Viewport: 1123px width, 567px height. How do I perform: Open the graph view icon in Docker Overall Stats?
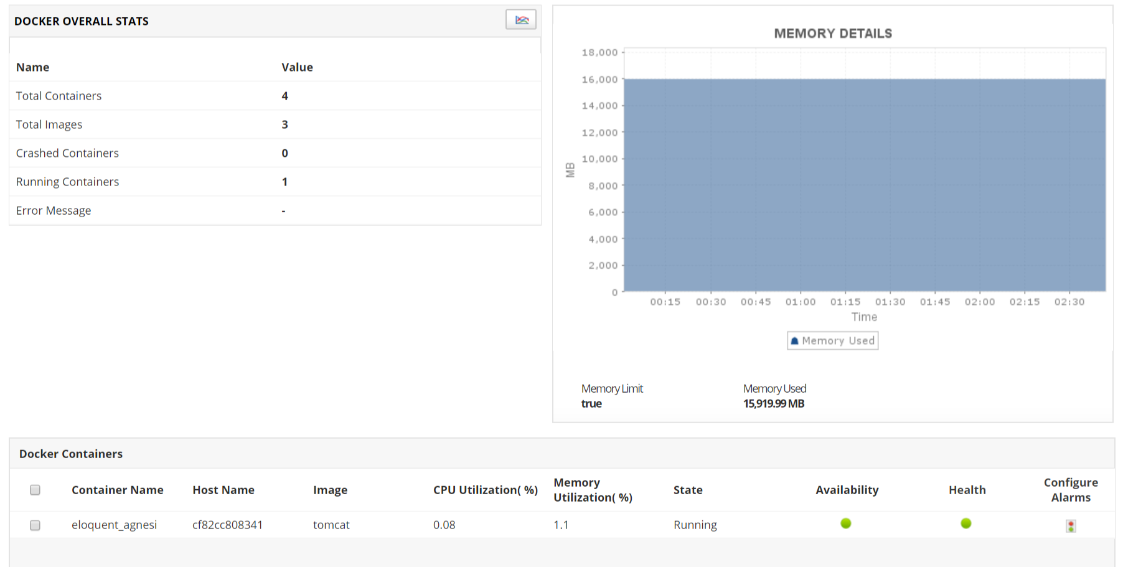(x=520, y=19)
